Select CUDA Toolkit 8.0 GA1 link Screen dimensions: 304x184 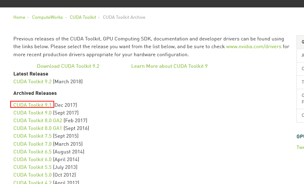38,128
